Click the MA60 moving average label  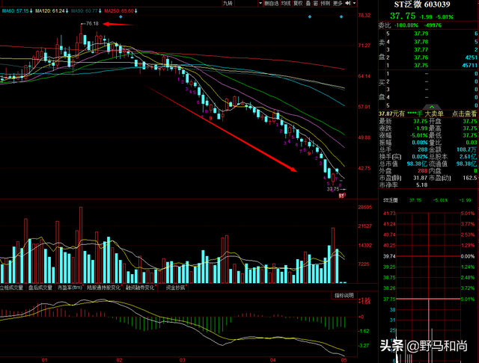pos(15,12)
